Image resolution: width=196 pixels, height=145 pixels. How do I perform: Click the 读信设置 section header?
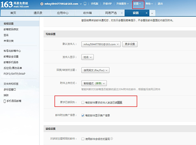point(51,129)
